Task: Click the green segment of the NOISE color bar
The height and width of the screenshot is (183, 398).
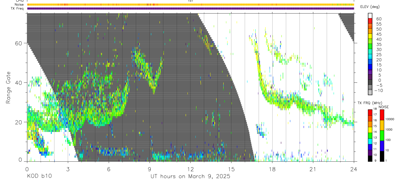Action: pos(382,136)
